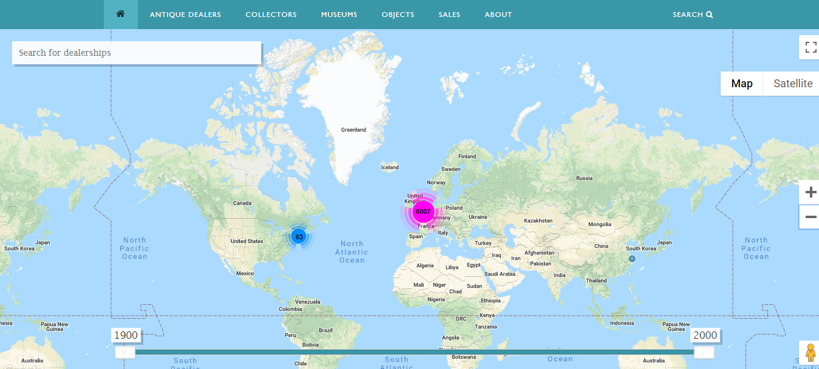Screen dimensions: 819x369
Task: Switch map to Satellite view
Action: 792,84
